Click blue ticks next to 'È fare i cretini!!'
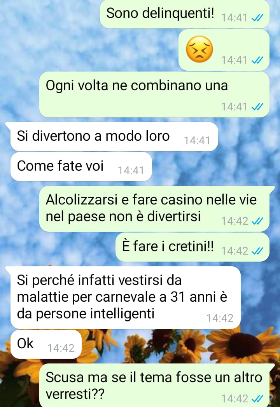 [x=257, y=251]
